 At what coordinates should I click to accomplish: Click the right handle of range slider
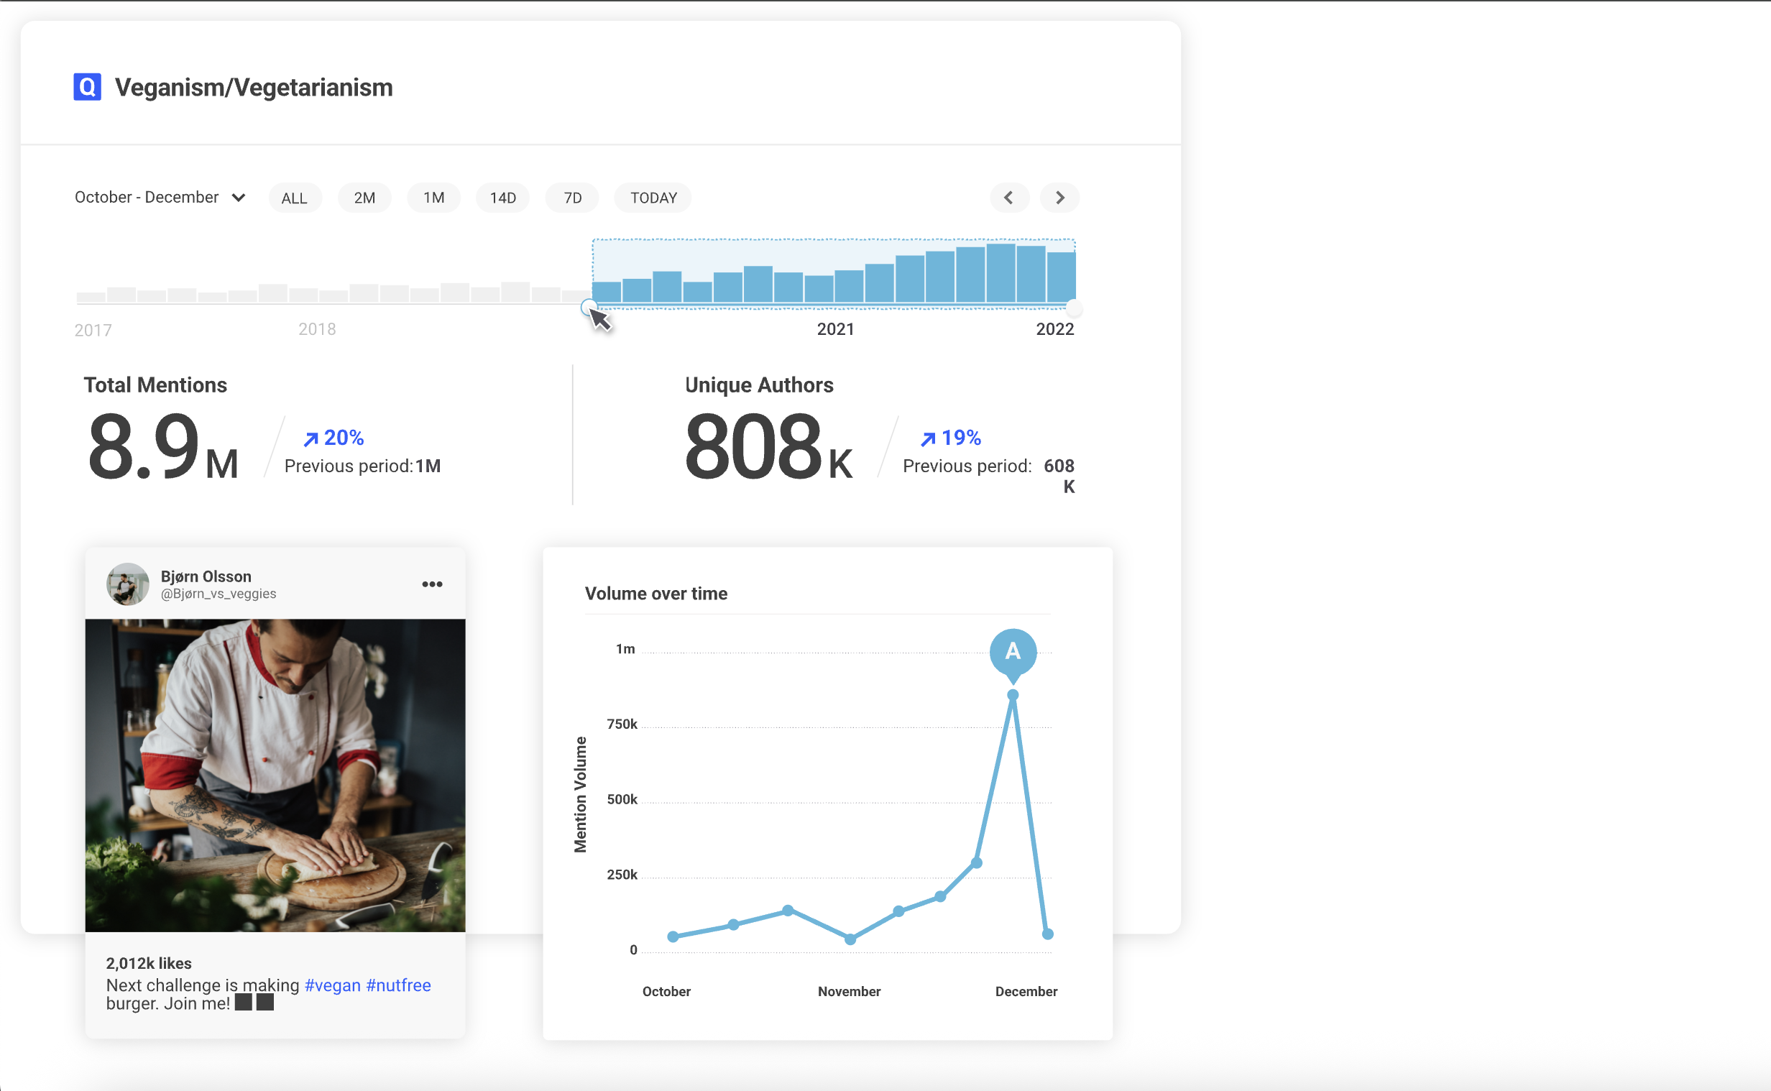1074,308
